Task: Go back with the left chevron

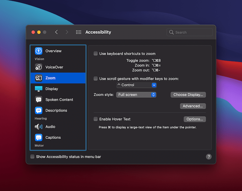Action: click(x=56, y=32)
